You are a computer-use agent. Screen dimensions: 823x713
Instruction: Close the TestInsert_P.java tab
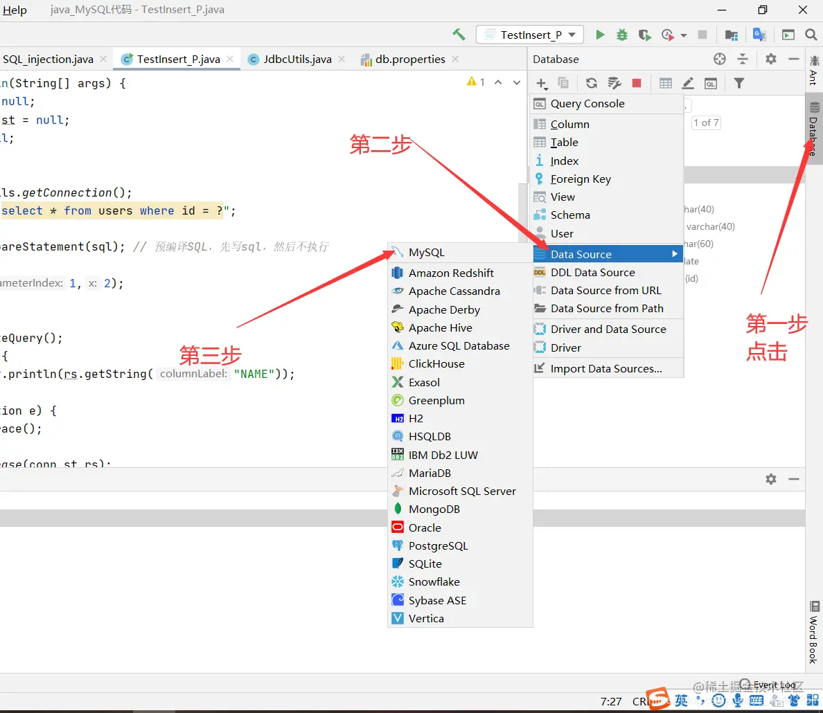230,60
